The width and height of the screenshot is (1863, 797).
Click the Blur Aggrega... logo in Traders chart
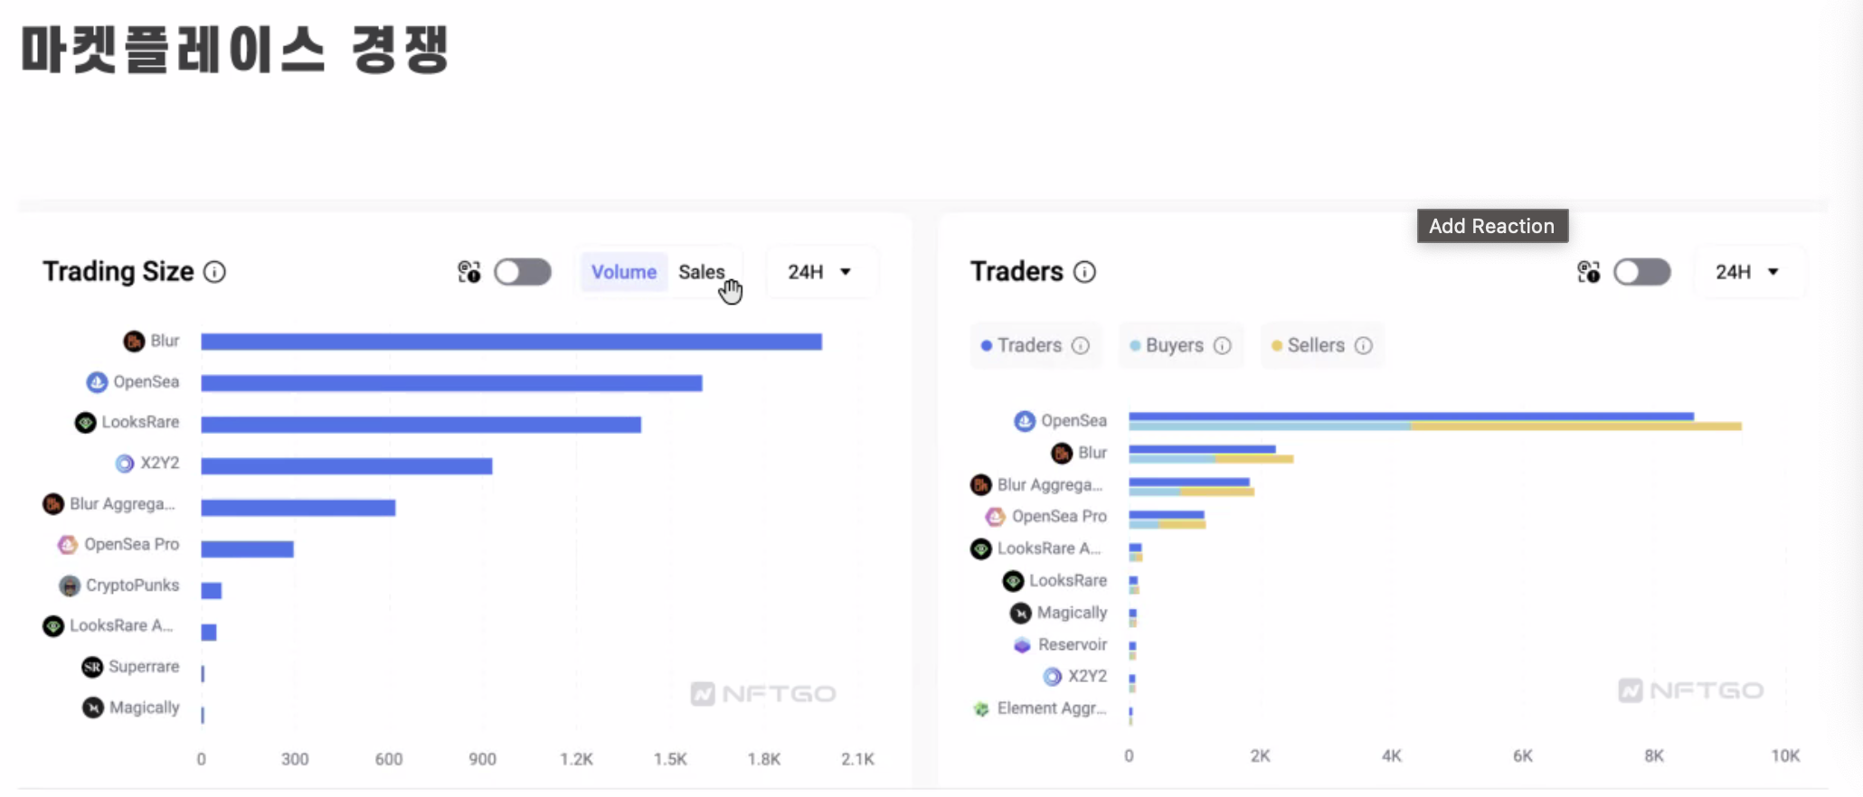pos(981,485)
